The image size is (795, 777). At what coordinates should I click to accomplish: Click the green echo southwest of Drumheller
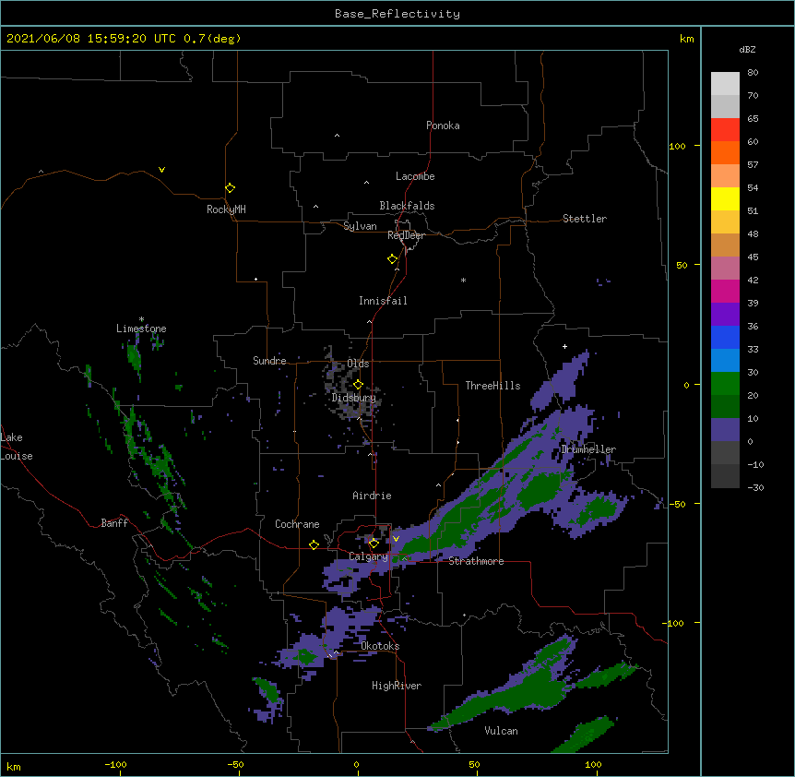point(541,488)
